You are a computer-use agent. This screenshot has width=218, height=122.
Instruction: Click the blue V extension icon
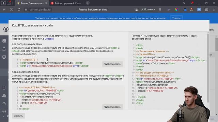coord(199,9)
